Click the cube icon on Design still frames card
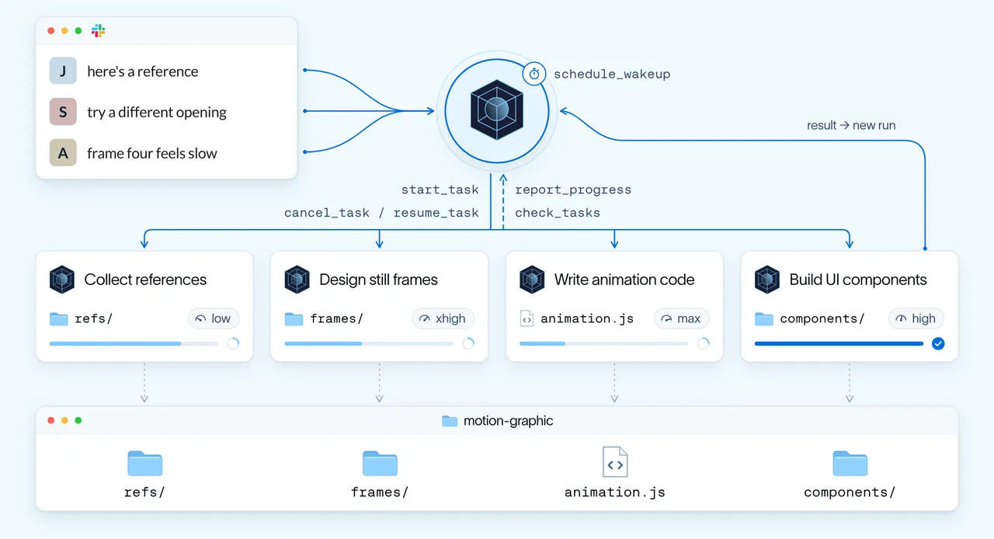Image resolution: width=994 pixels, height=539 pixels. click(x=297, y=280)
